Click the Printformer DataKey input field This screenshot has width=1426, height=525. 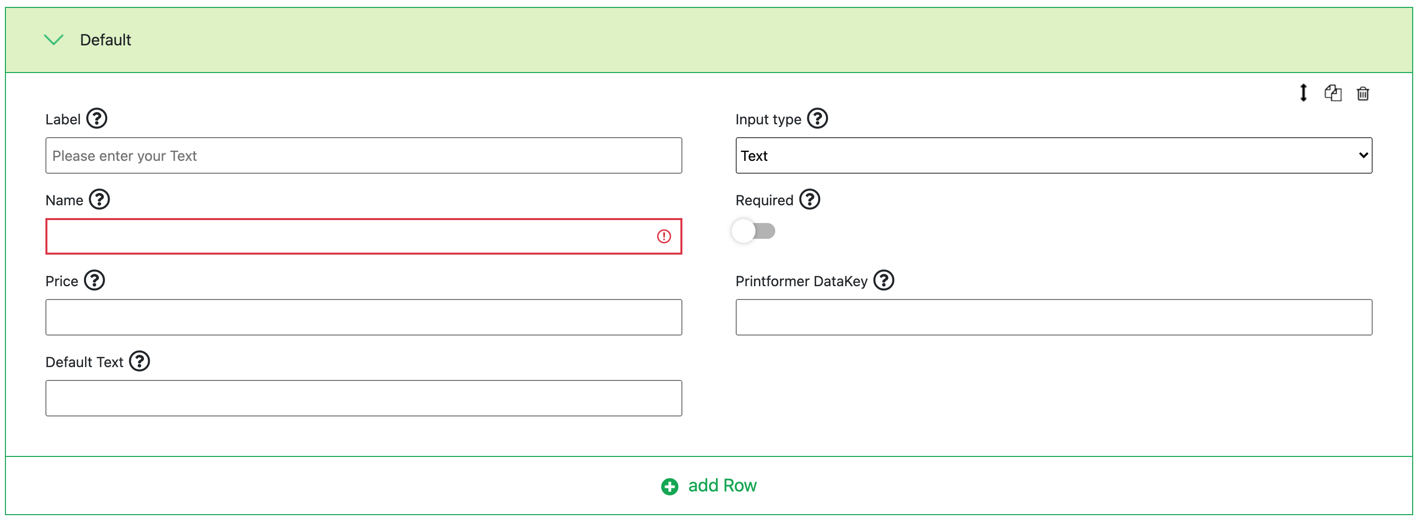pos(1053,317)
